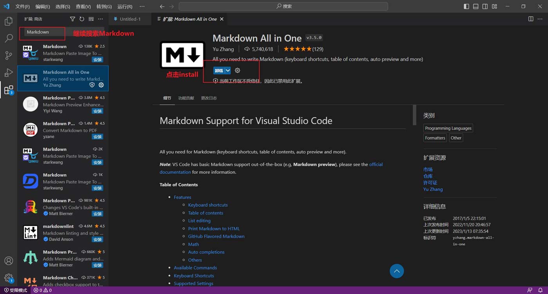Toggle the primary side bar layout icon
The image size is (548, 294).
pos(466,6)
